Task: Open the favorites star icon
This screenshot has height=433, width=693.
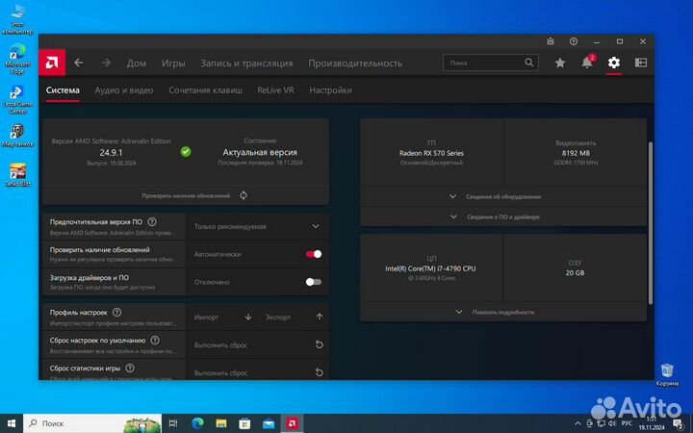Action: (560, 63)
